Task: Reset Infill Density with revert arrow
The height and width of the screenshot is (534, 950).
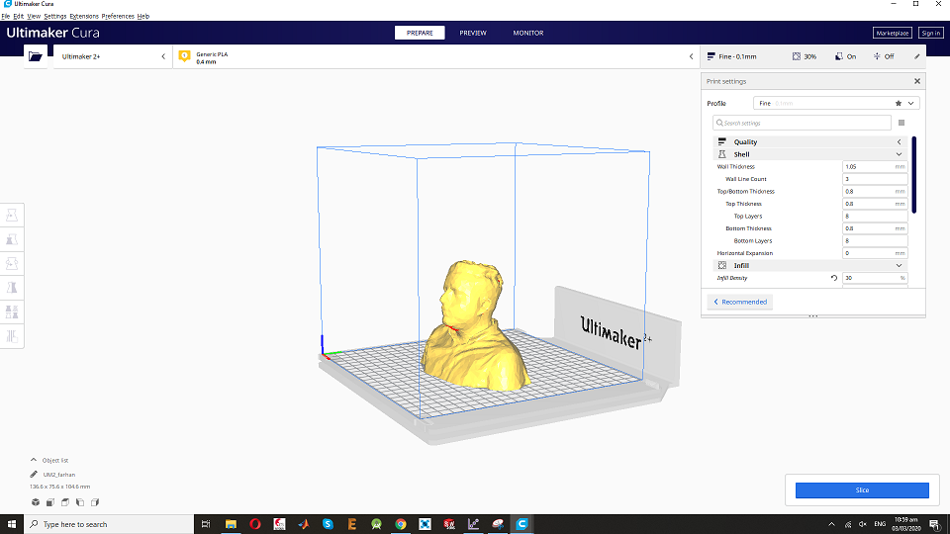Action: point(833,278)
